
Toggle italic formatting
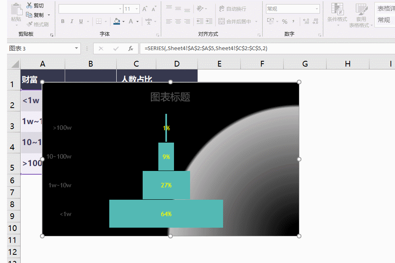pos(72,21)
